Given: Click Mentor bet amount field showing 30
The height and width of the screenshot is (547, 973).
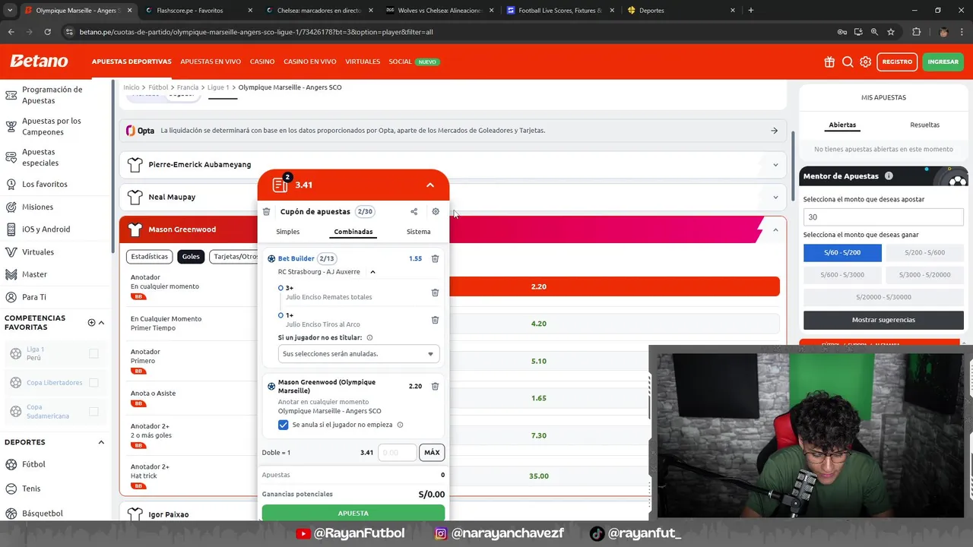Looking at the screenshot, I should pyautogui.click(x=883, y=217).
